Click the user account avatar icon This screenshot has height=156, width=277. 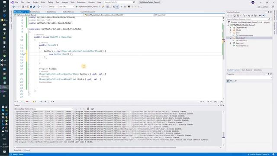point(253,2)
